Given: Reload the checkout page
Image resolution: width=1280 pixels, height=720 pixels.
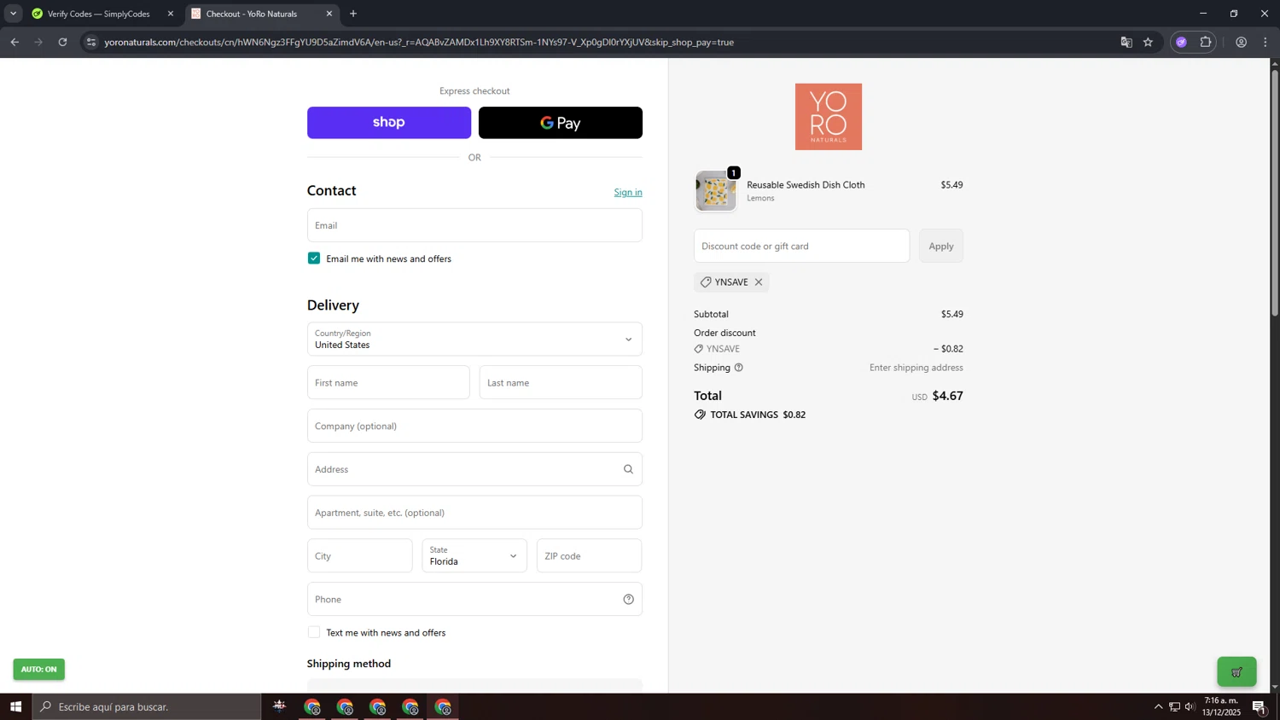Looking at the screenshot, I should 62,42.
